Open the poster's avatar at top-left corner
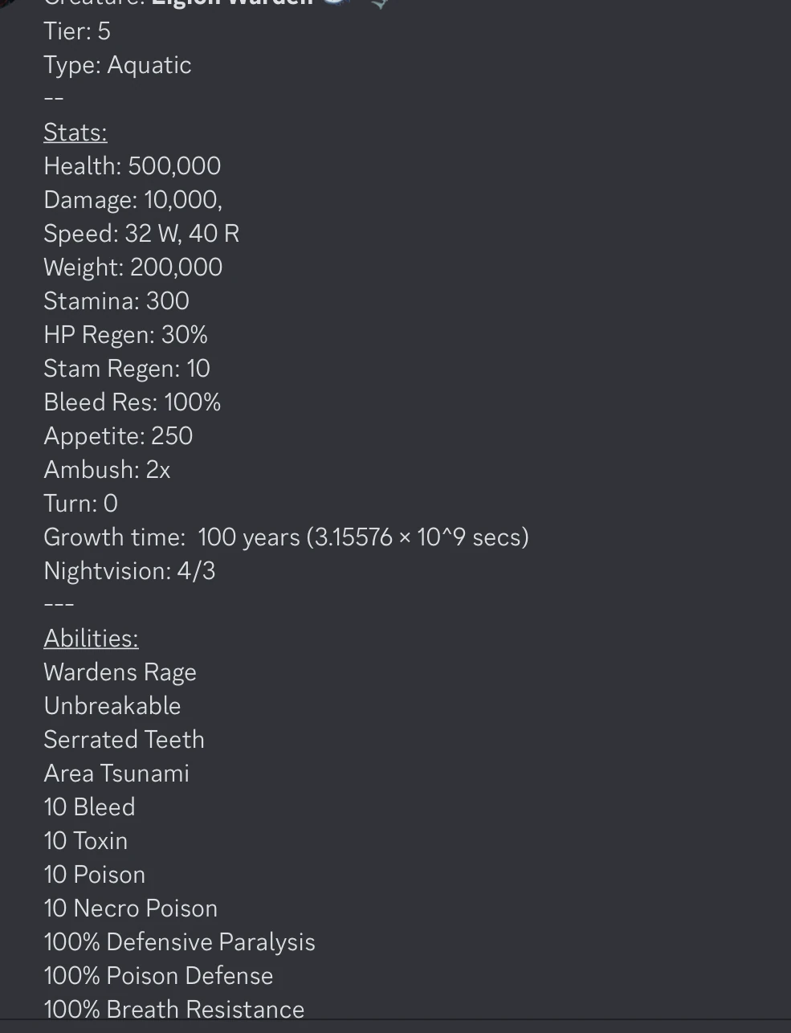791x1033 pixels. point(8,2)
